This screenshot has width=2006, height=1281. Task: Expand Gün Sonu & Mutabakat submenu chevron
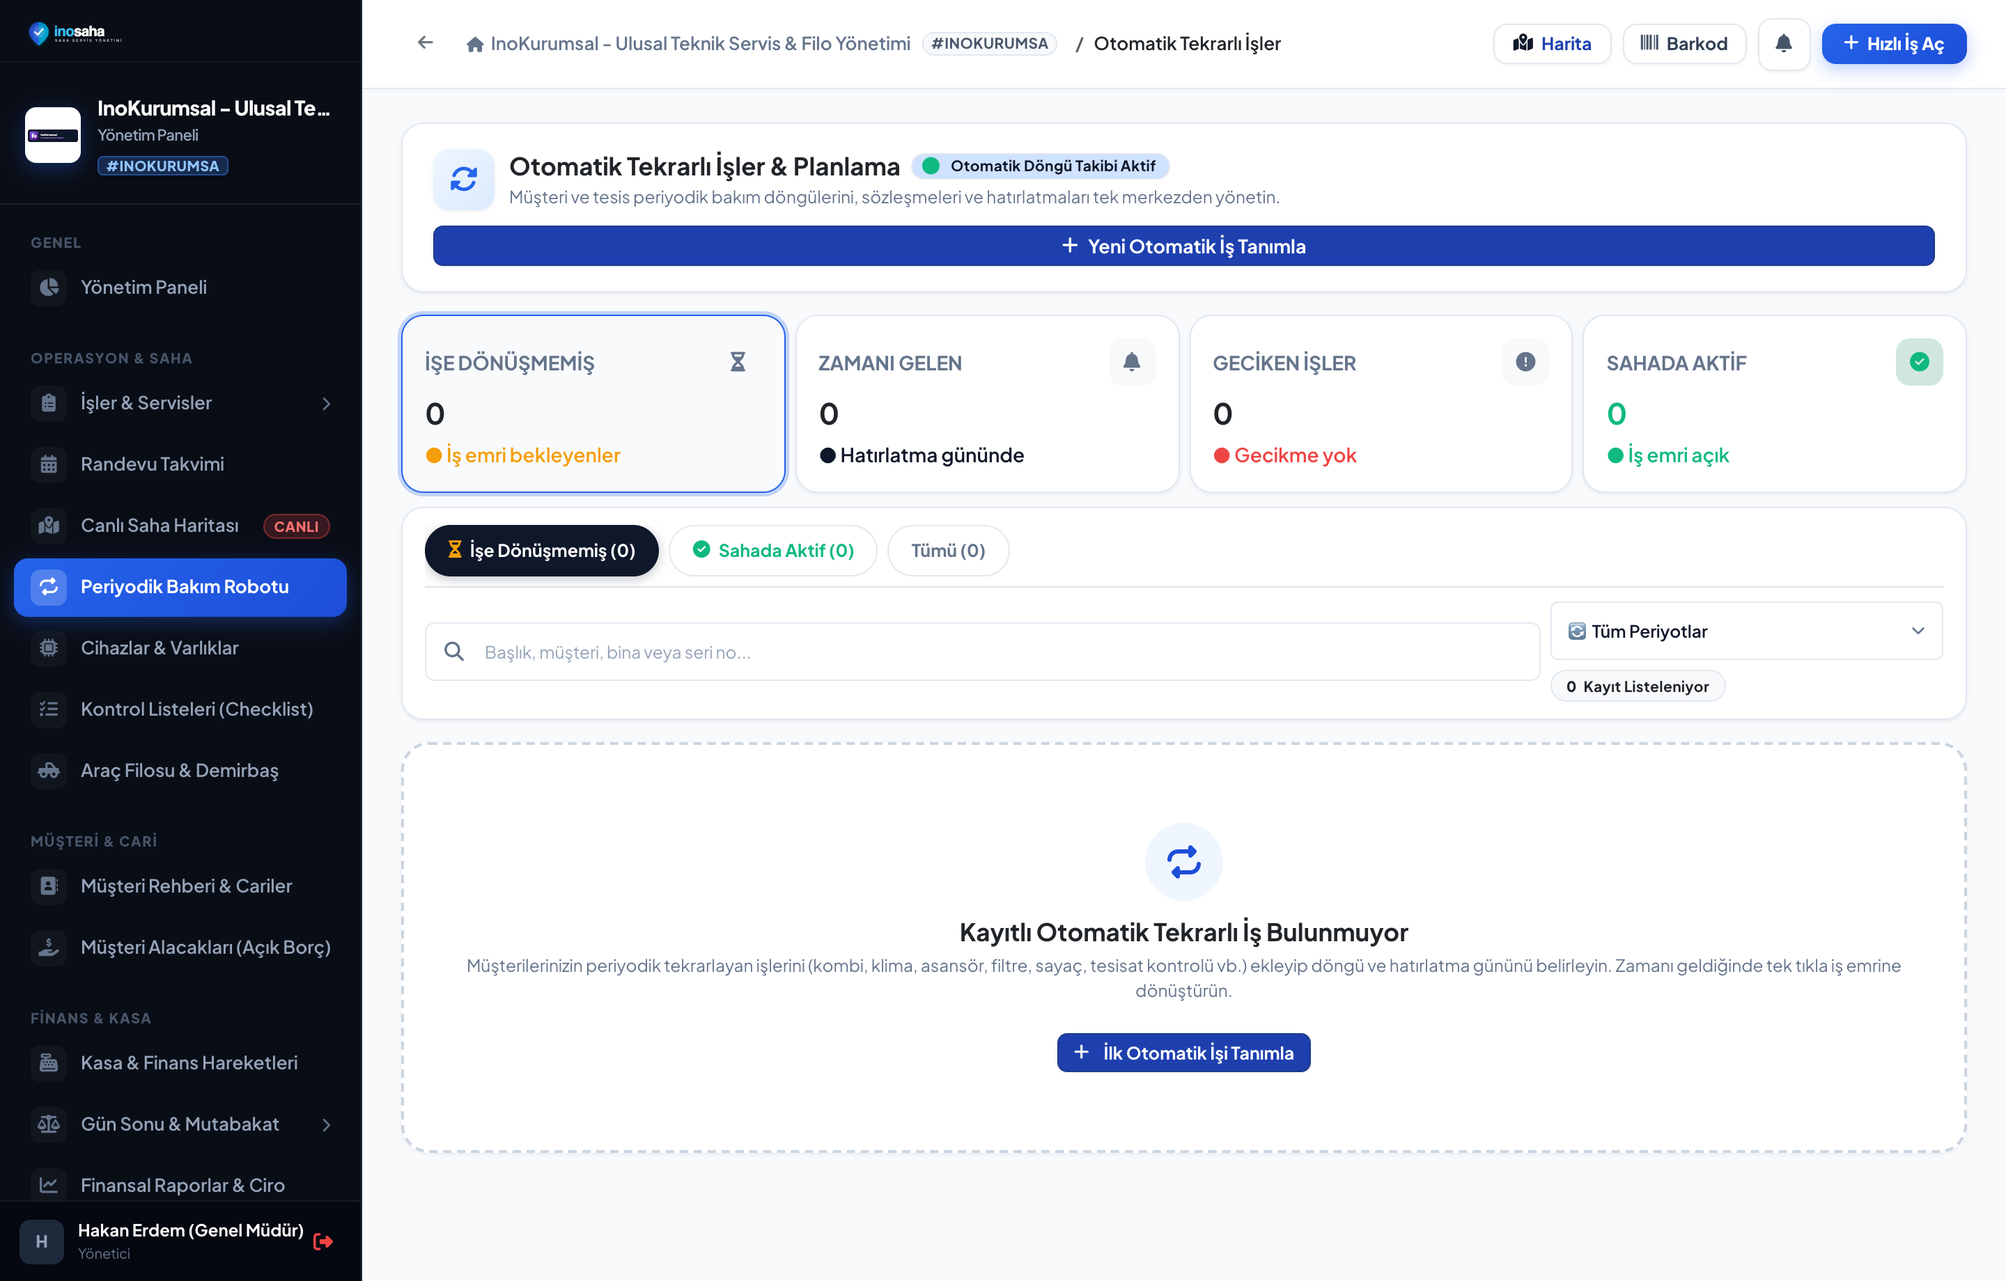click(326, 1124)
